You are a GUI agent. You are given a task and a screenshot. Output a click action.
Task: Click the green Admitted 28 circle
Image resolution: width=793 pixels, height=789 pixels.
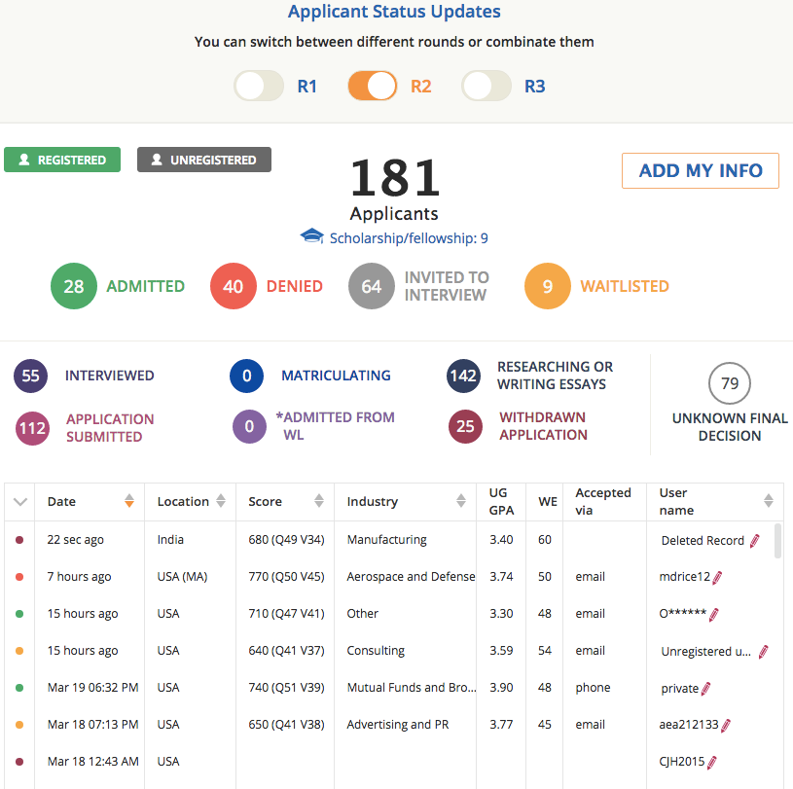click(74, 286)
